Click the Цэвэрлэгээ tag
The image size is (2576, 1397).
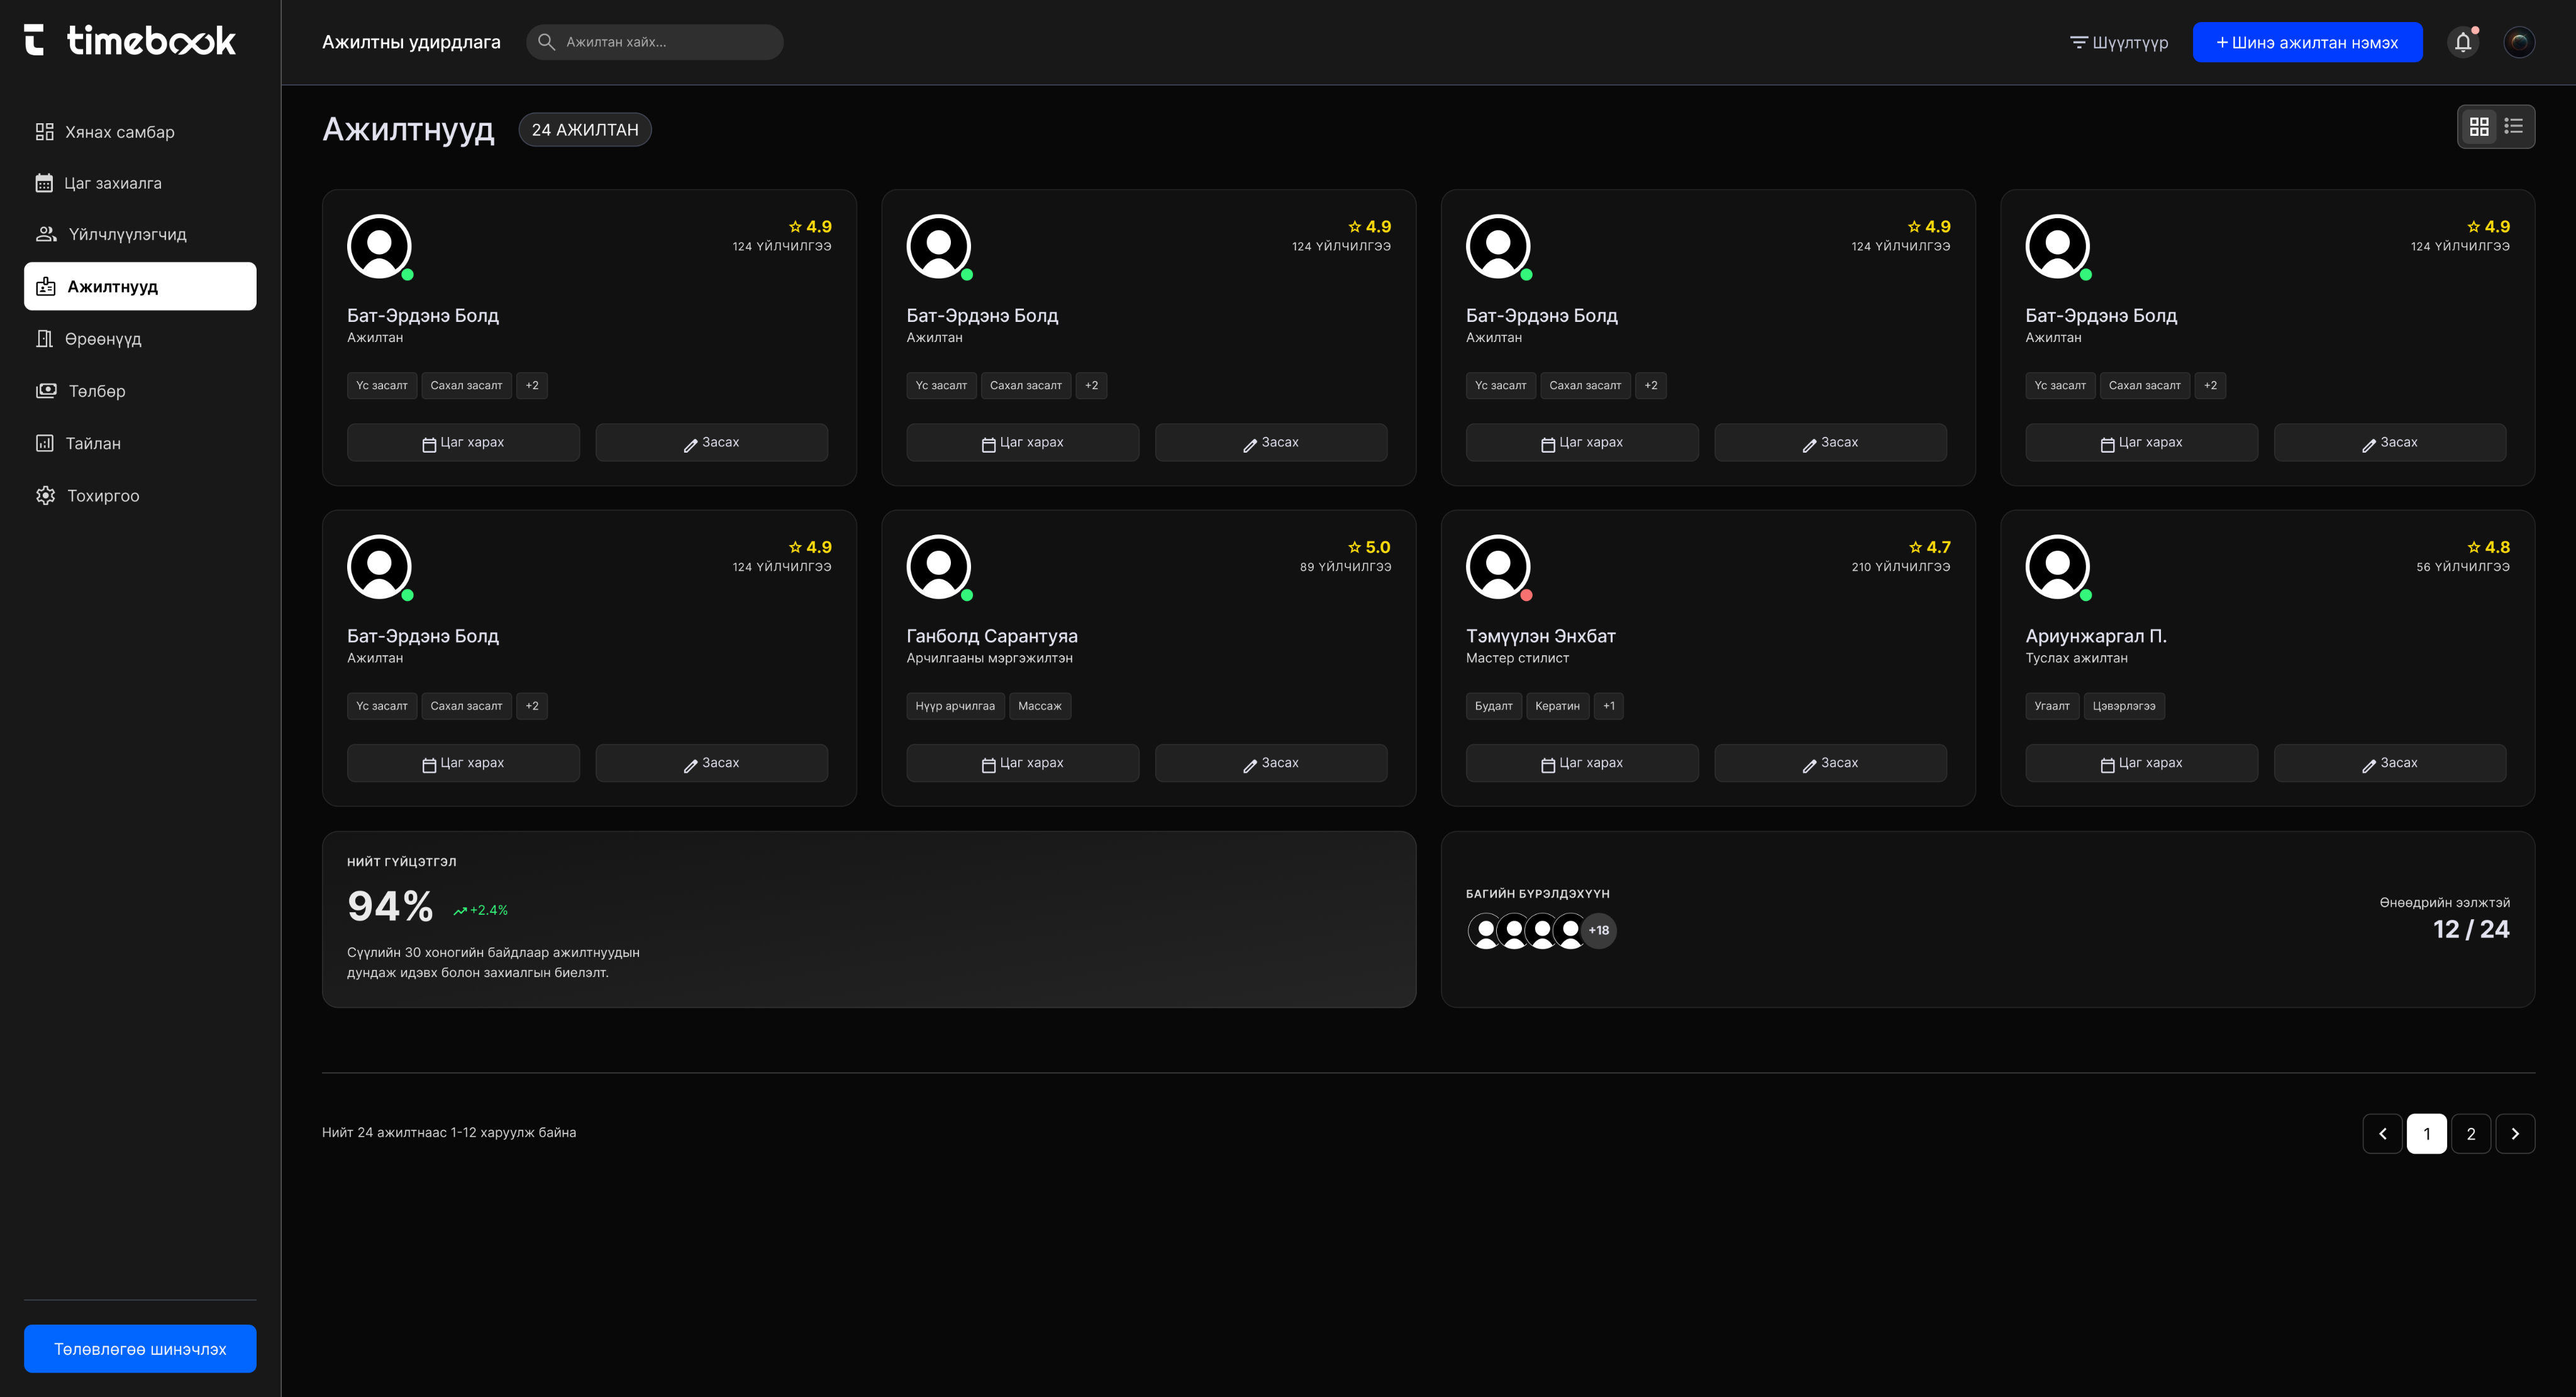[2124, 706]
